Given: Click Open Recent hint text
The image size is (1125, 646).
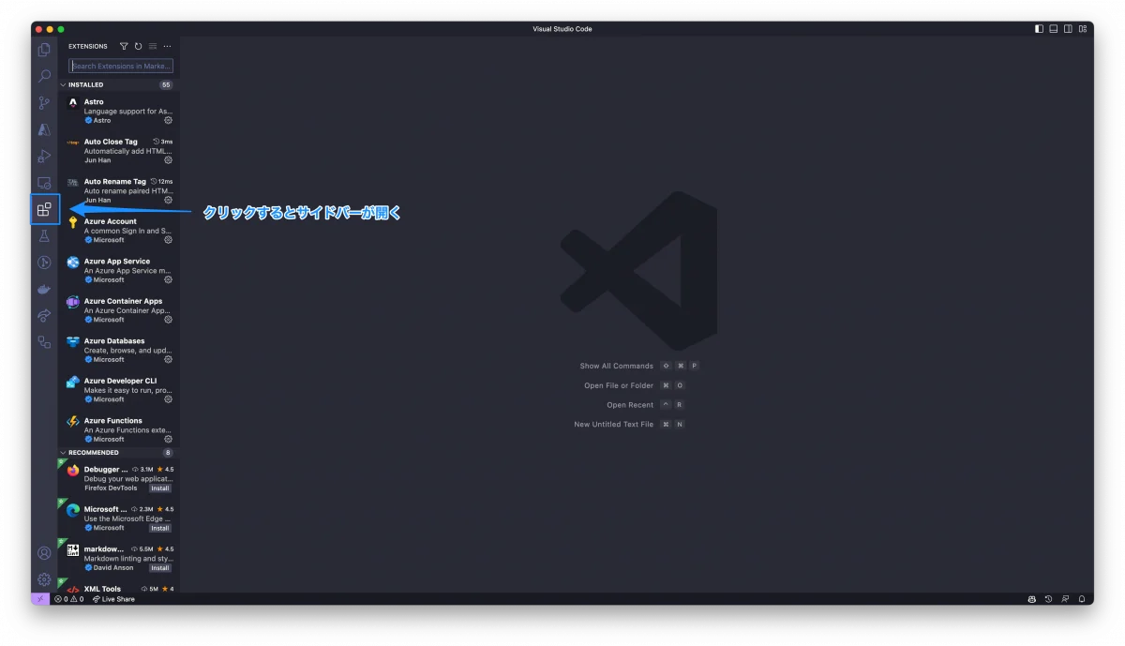Looking at the screenshot, I should (x=630, y=405).
